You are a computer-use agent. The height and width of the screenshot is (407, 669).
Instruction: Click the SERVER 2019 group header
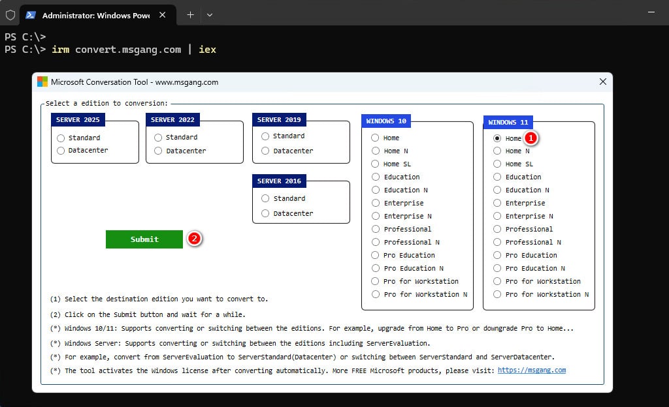279,119
